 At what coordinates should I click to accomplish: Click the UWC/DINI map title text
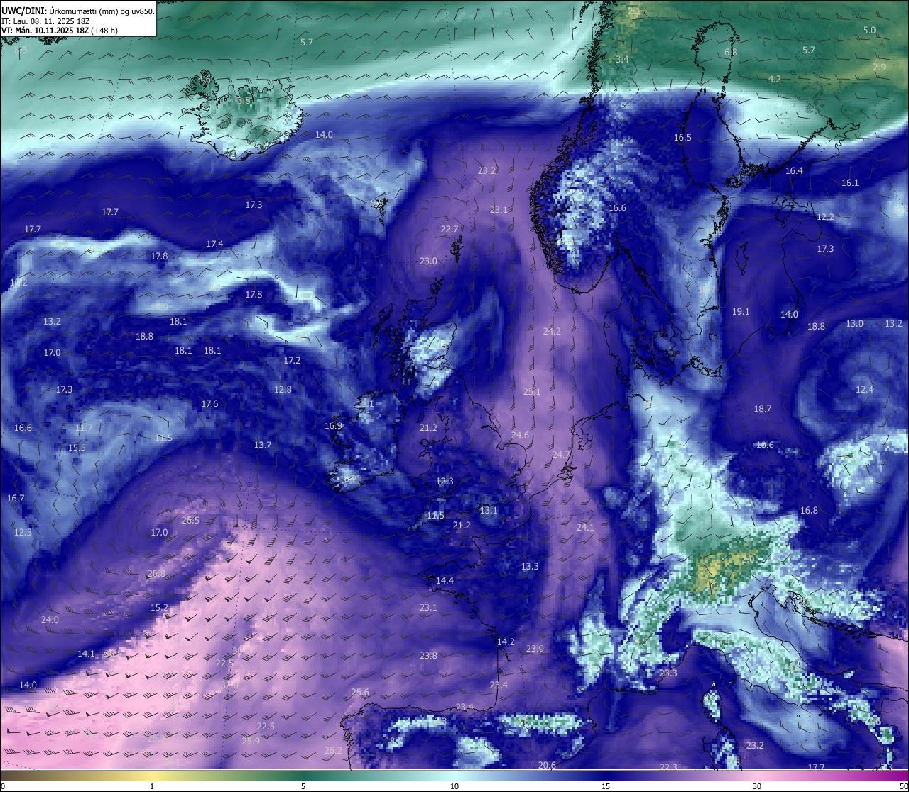pos(77,11)
